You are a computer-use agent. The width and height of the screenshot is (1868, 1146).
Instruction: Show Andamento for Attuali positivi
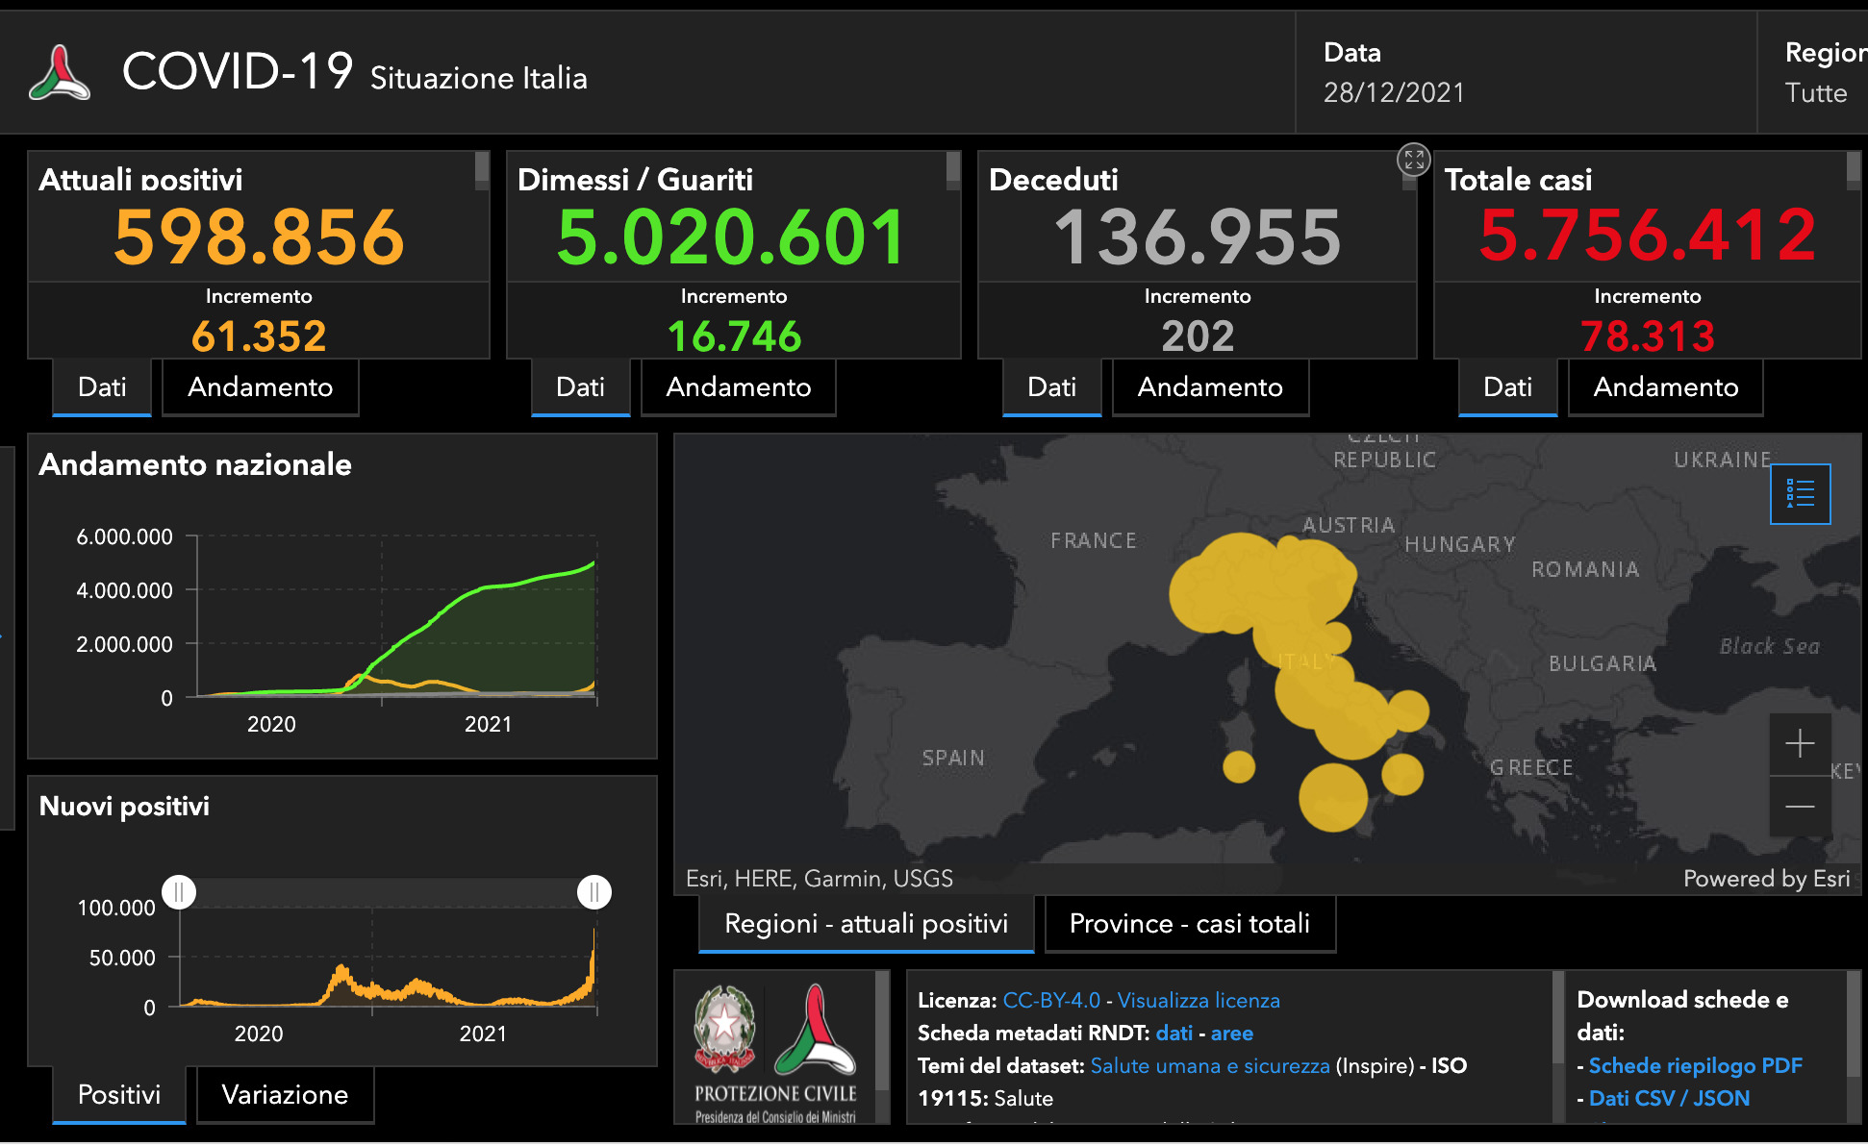point(260,387)
